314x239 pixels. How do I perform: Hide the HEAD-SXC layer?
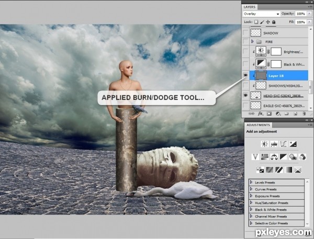pos(245,95)
